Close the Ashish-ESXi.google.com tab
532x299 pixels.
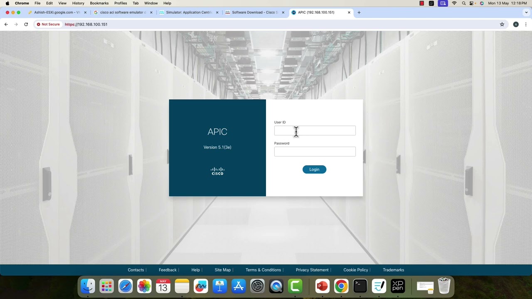coord(85,12)
